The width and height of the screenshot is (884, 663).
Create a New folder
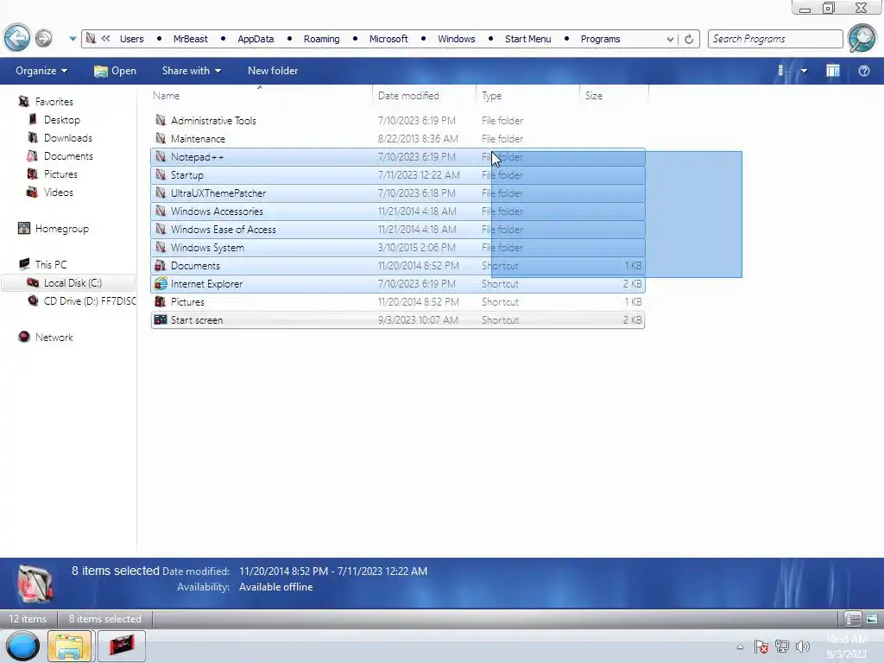pyautogui.click(x=273, y=71)
